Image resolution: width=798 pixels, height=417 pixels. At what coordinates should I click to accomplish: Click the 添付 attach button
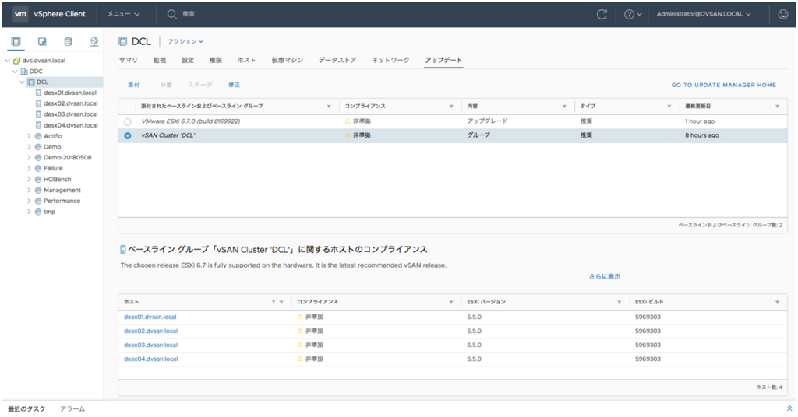coord(134,85)
